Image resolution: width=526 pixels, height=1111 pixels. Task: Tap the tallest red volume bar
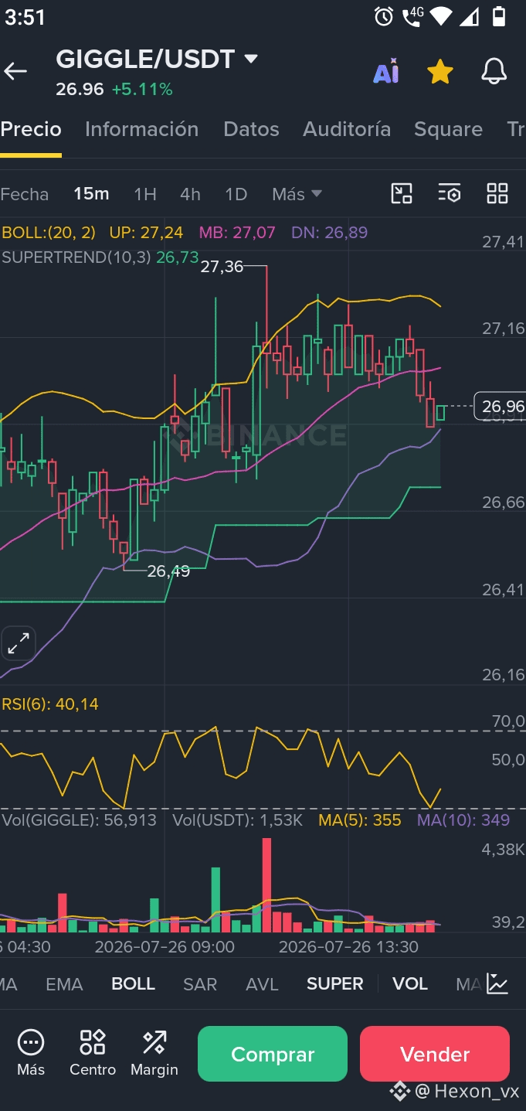pyautogui.click(x=267, y=884)
